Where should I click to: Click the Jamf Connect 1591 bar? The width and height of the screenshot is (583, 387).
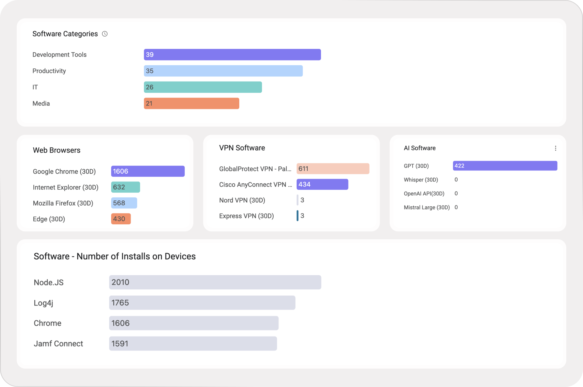(x=193, y=344)
